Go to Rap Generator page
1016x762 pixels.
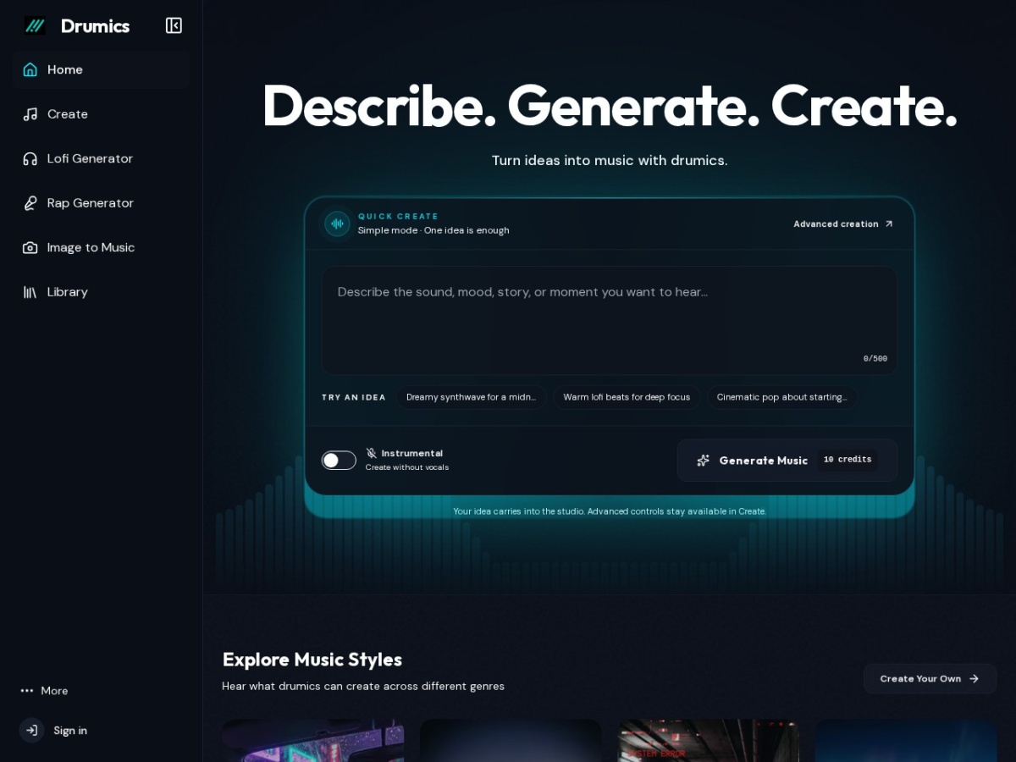coord(101,203)
